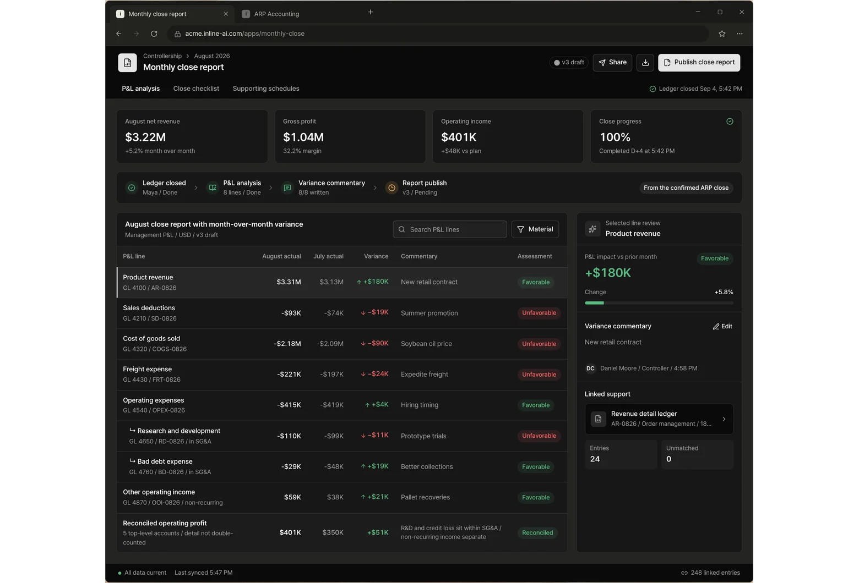Close the Monthly close report tab
The height and width of the screenshot is (583, 859).
coord(226,14)
